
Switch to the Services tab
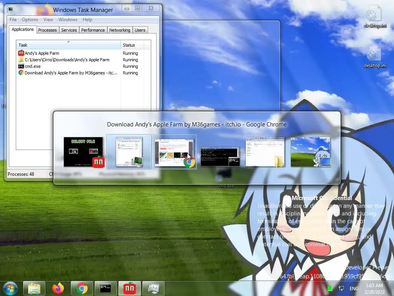pos(69,30)
